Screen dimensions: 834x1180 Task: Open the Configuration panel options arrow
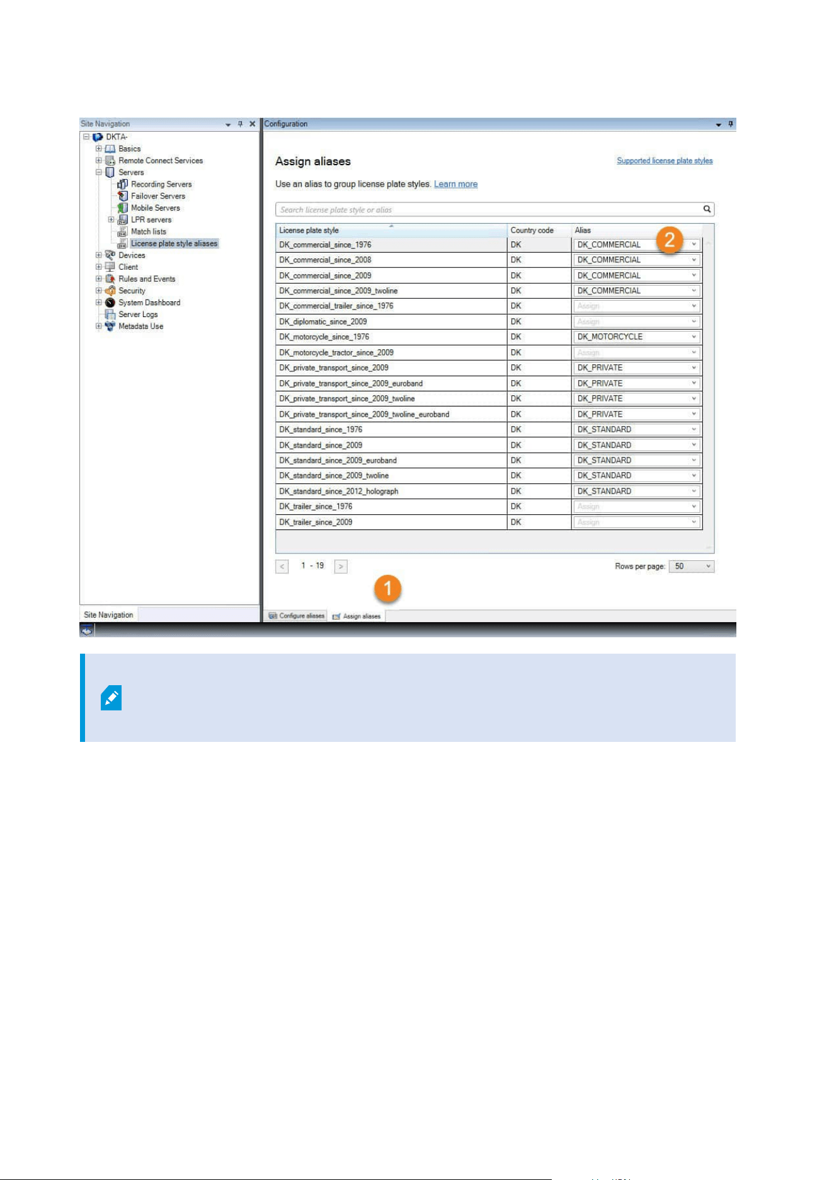(x=719, y=125)
